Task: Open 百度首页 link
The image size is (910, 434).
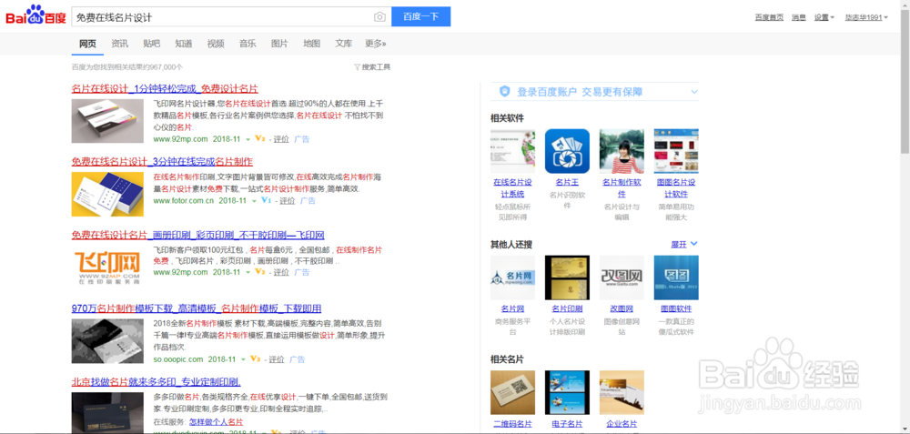Action: [769, 17]
